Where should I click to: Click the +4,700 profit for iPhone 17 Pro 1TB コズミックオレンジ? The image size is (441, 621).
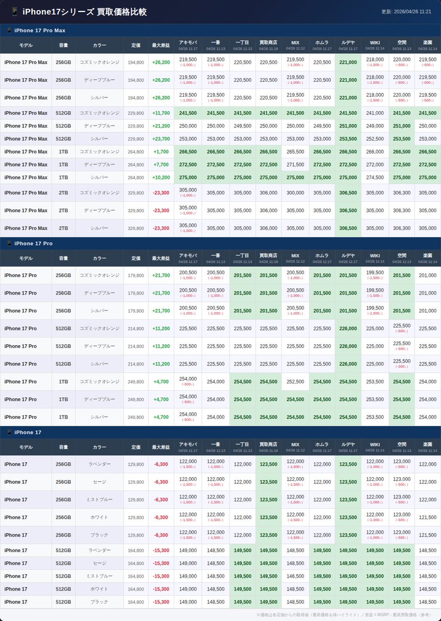(x=161, y=382)
